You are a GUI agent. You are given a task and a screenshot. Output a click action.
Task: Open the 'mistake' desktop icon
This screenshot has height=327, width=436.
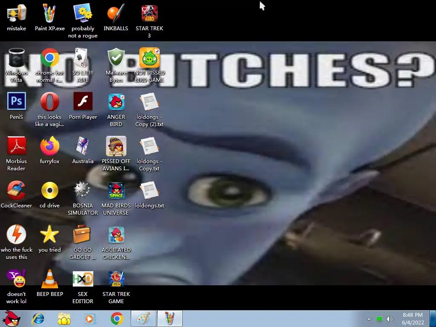[17, 13]
